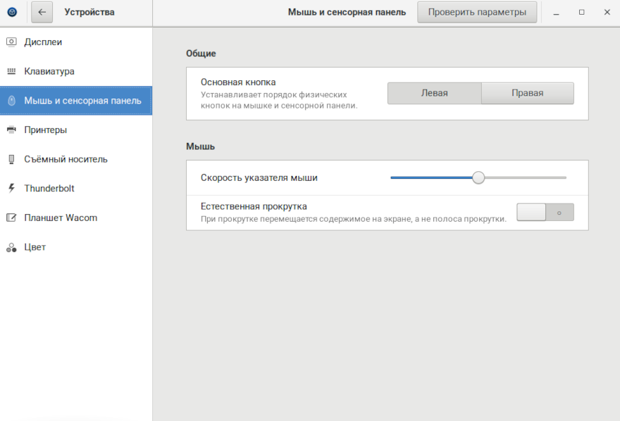Click the Естественная прокрутка setting label
This screenshot has height=421, width=620.
[254, 206]
